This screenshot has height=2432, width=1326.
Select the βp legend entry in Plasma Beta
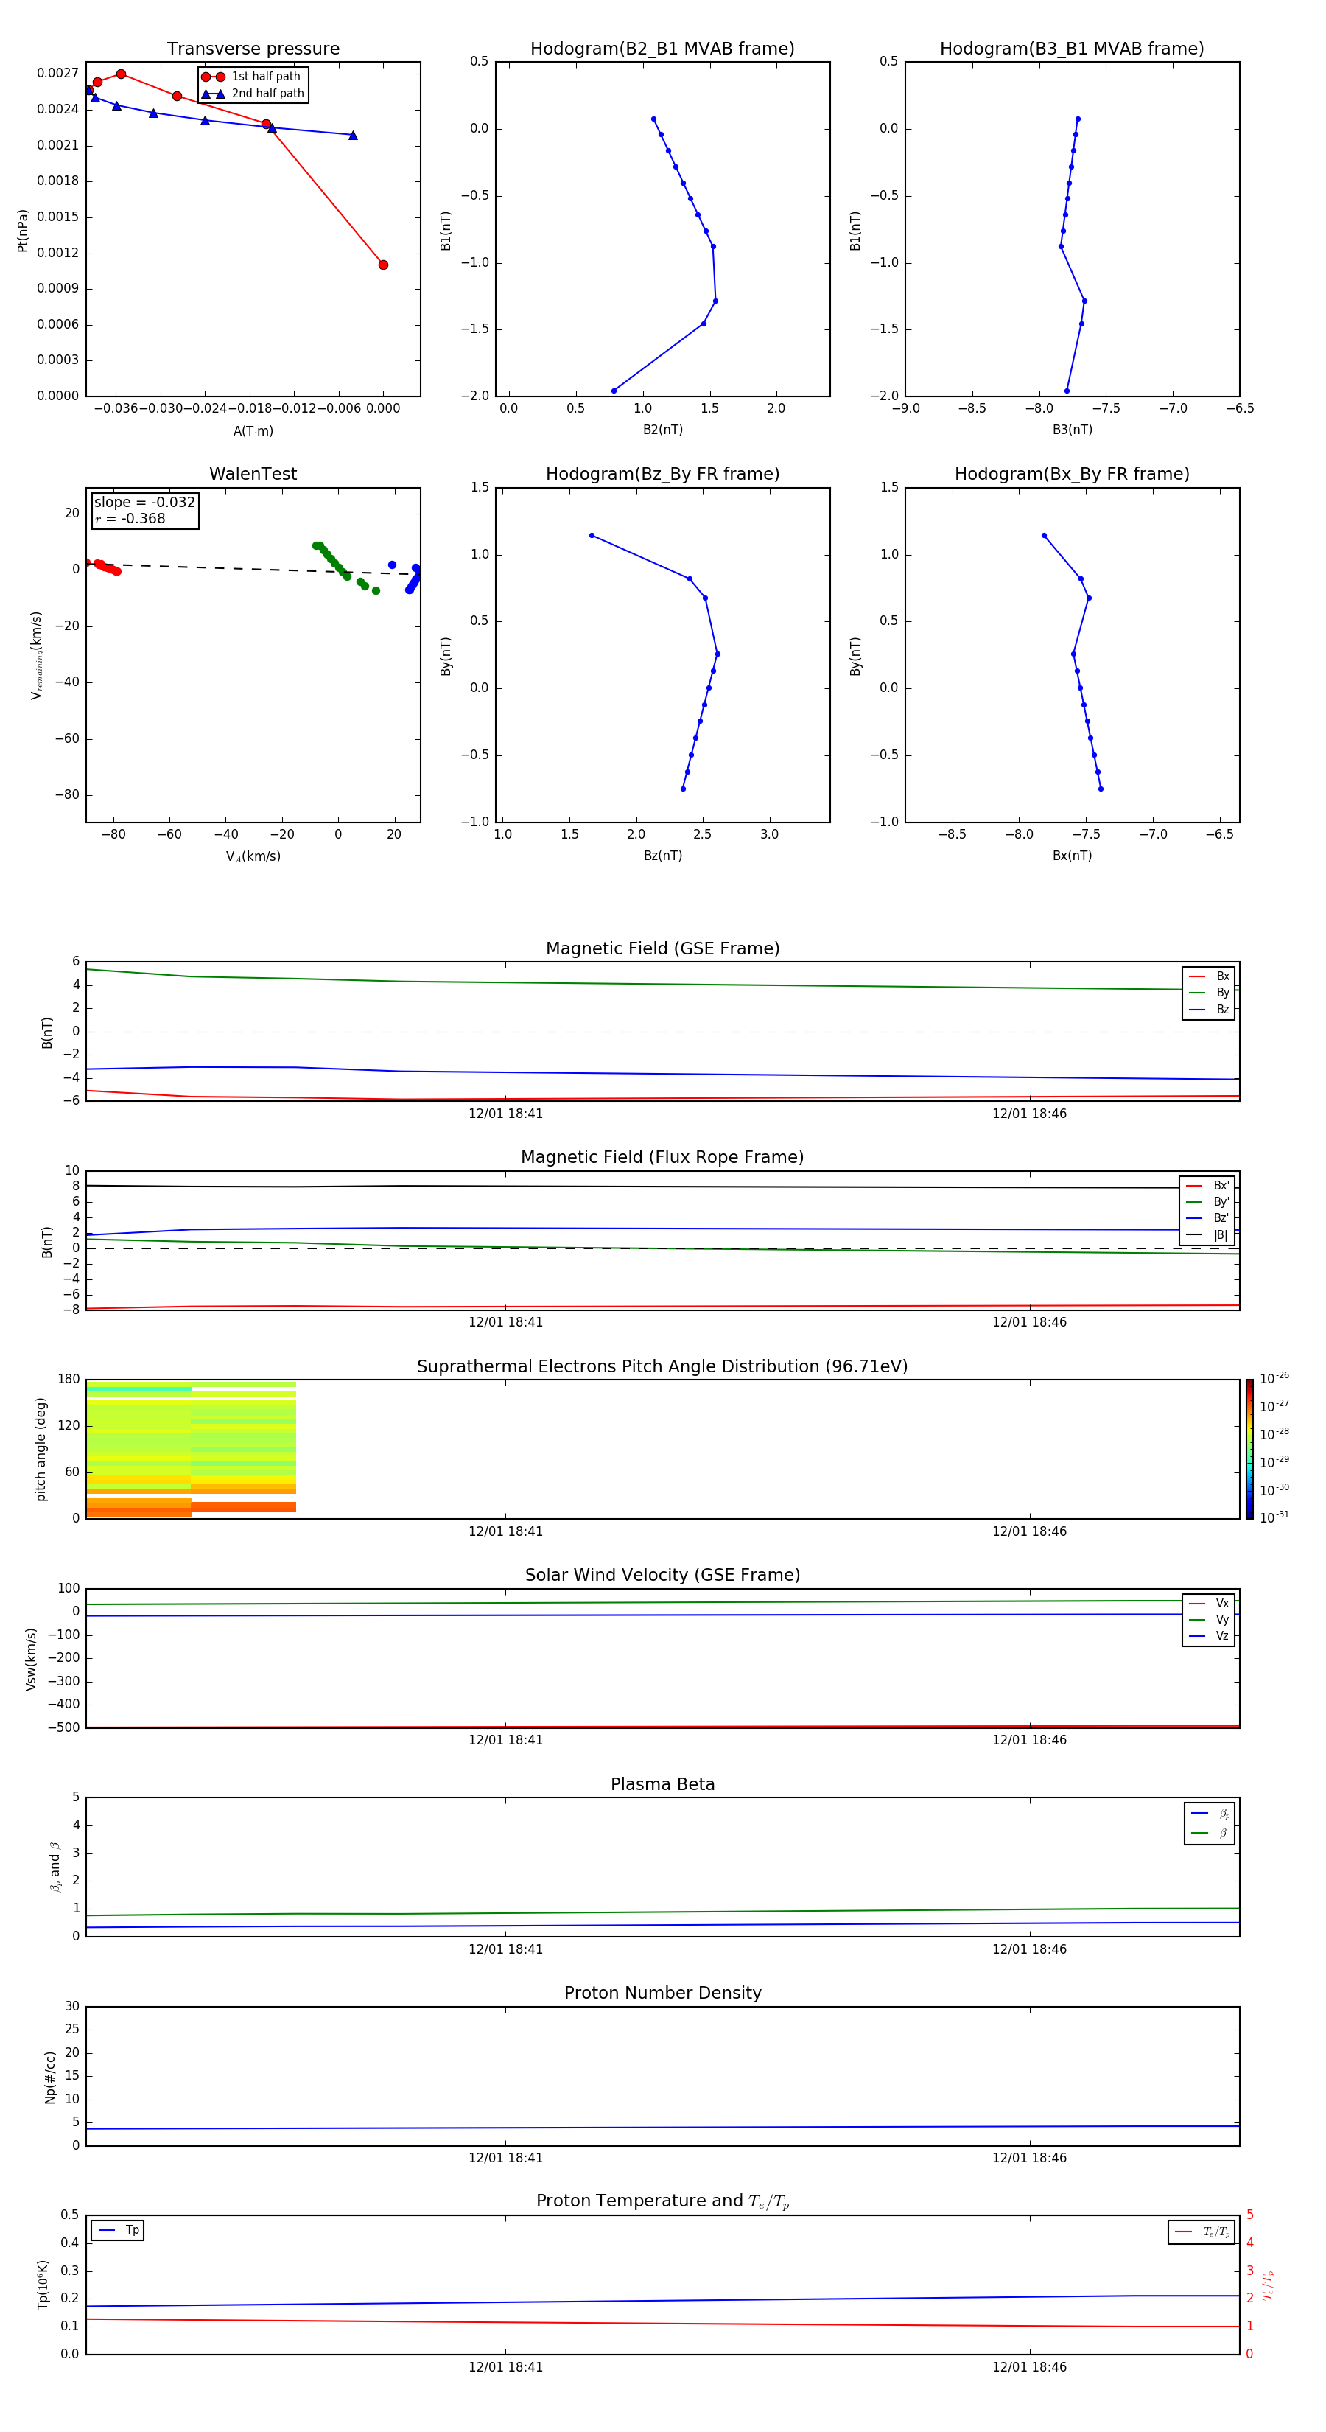[x=1211, y=1813]
